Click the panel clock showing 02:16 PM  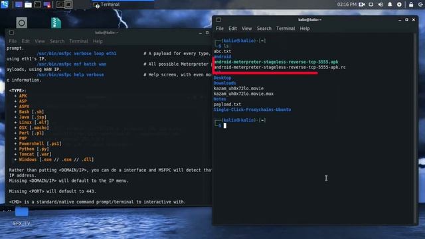tap(347, 5)
